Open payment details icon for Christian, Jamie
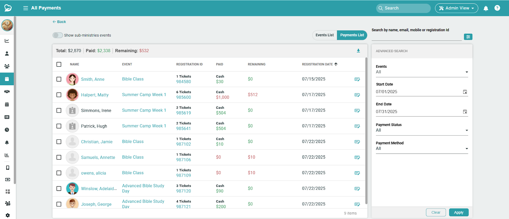The image size is (509, 219). 357,142
